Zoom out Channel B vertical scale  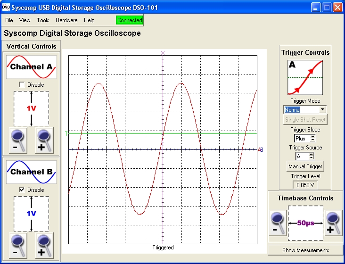point(18,246)
